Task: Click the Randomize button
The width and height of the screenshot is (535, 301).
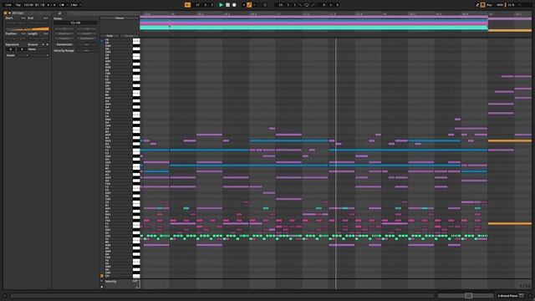Action: click(x=64, y=44)
